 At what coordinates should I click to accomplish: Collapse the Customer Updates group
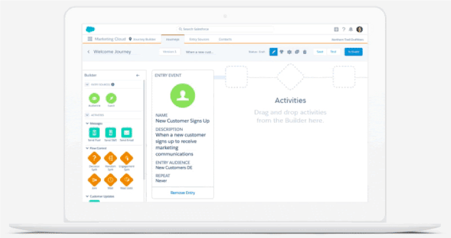pyautogui.click(x=87, y=196)
